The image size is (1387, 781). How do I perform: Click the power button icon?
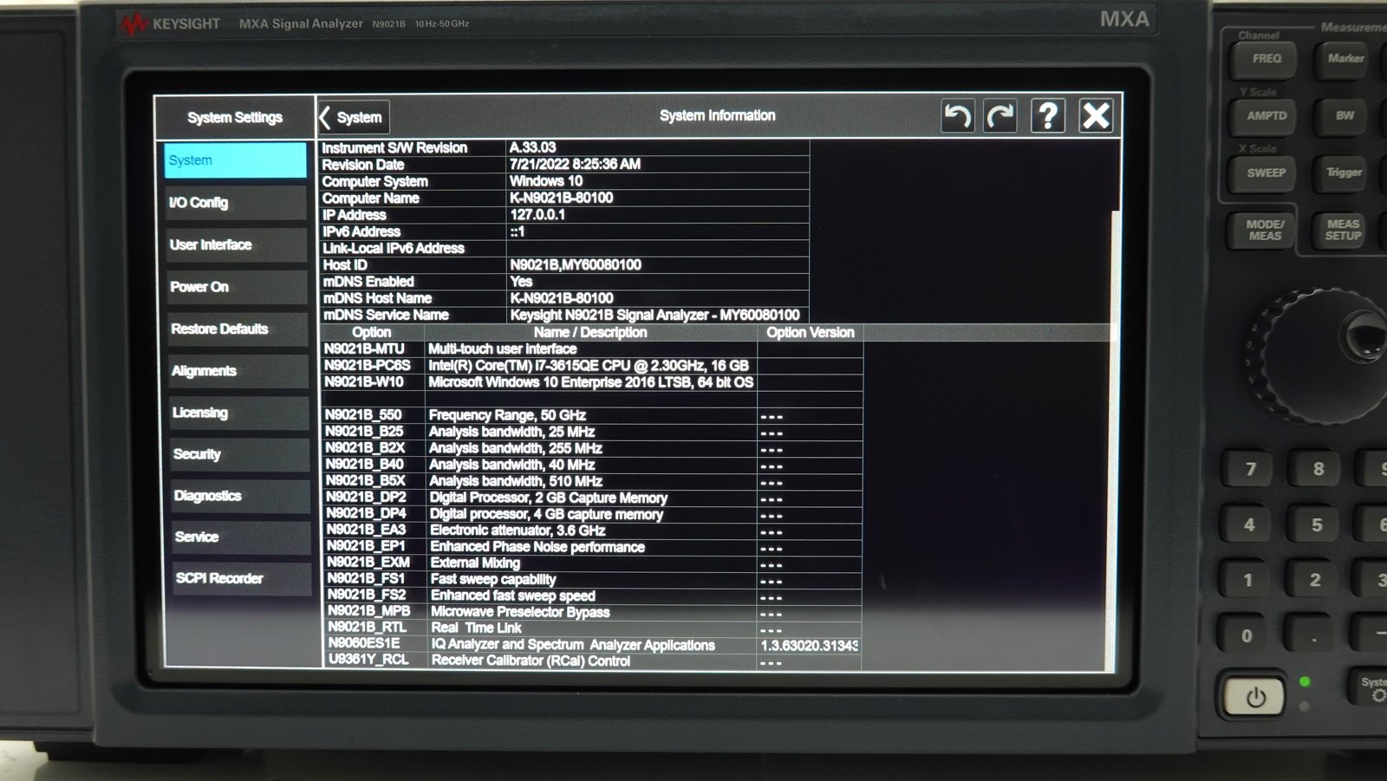[x=1254, y=697]
